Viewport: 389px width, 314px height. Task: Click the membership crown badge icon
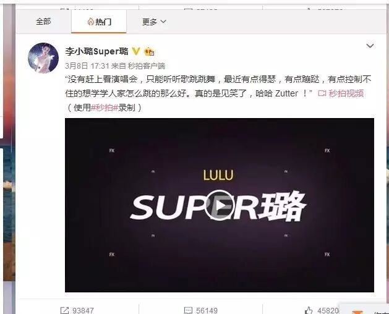pos(149,51)
